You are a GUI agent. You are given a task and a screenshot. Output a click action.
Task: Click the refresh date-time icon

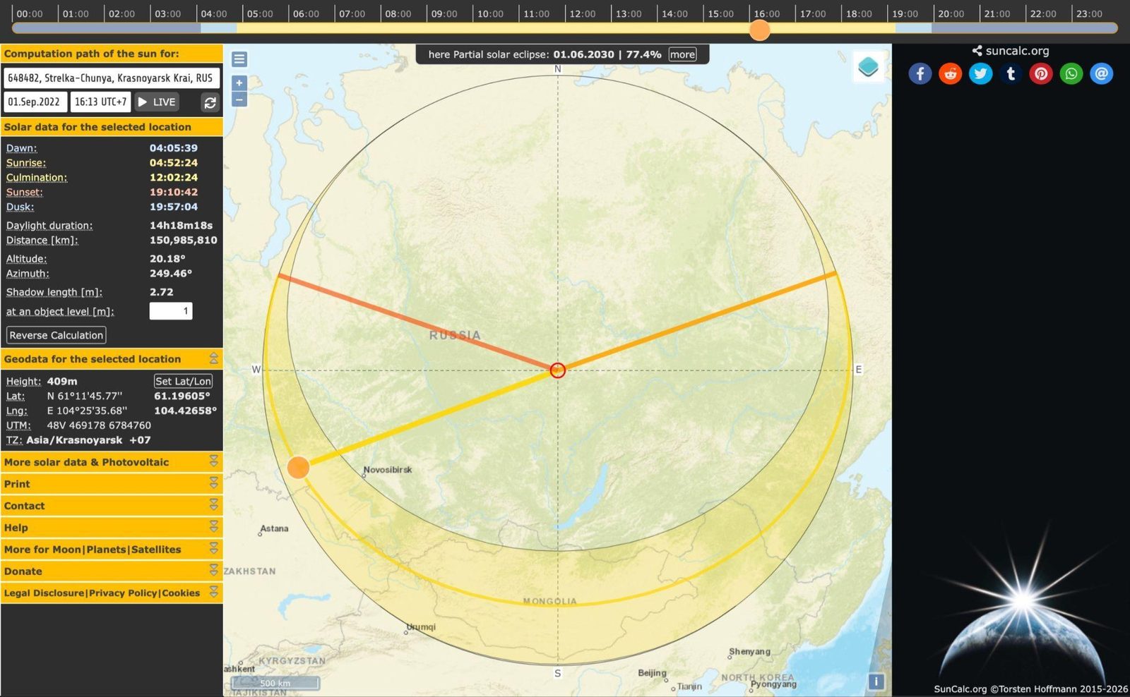pyautogui.click(x=210, y=102)
